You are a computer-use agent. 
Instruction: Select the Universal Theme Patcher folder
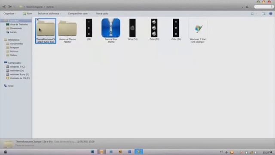pos(67,31)
